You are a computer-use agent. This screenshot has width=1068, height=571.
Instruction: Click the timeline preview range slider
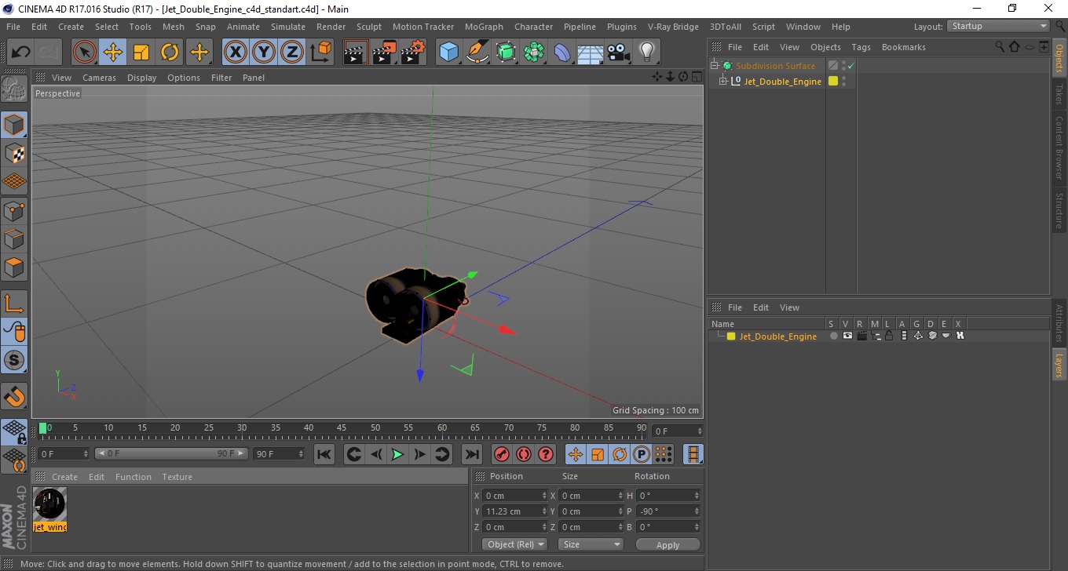(x=171, y=453)
